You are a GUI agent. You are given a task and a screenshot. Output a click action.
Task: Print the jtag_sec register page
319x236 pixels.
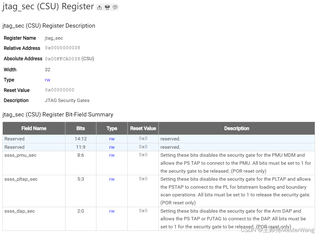pos(107,7)
